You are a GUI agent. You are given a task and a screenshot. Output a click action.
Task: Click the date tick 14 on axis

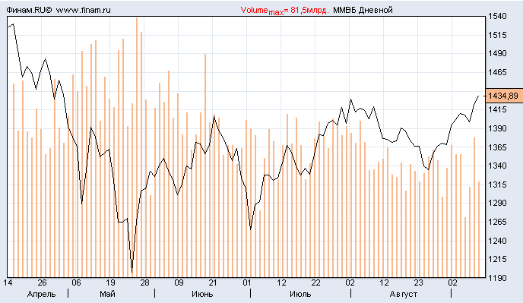pos(8,283)
